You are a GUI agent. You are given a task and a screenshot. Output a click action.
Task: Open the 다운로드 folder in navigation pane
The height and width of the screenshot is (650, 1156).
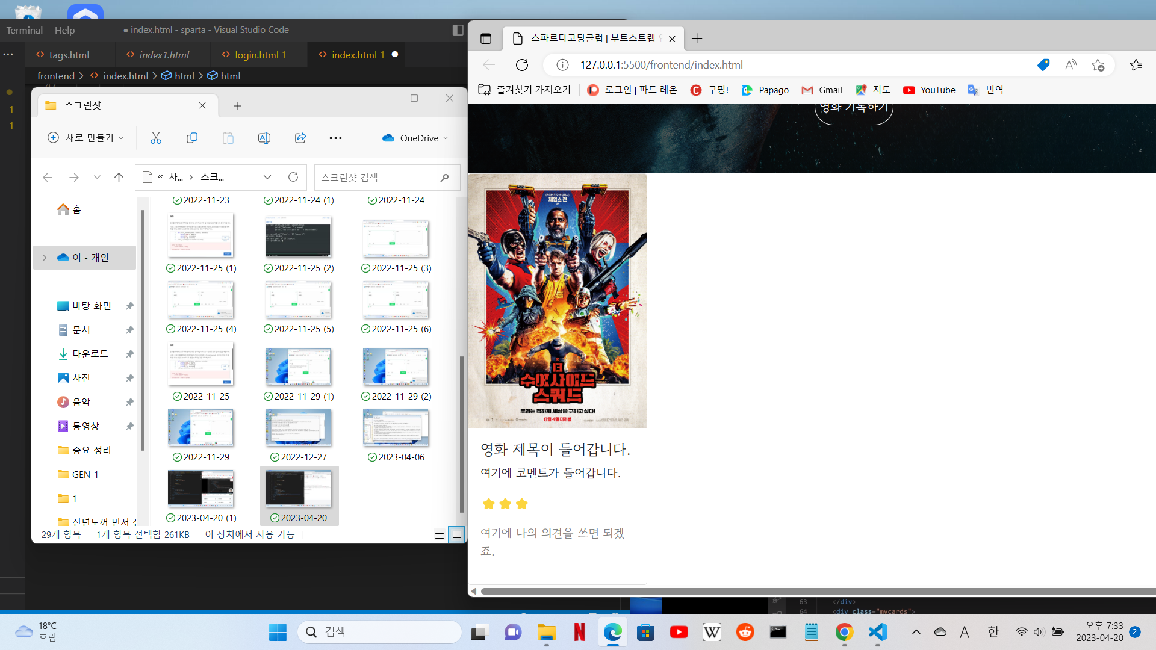pos(90,354)
